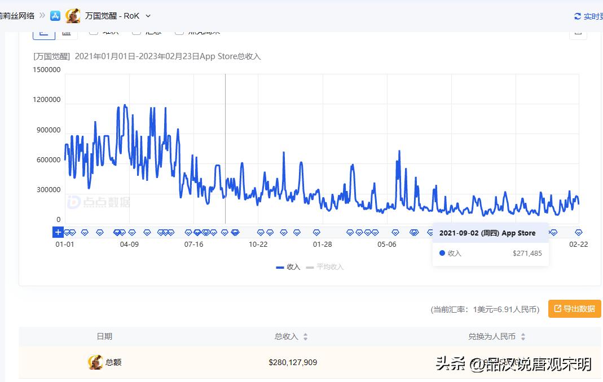The width and height of the screenshot is (603, 382).
Task: Click the blue App Store icon in breadcrumb
Action: click(x=55, y=15)
